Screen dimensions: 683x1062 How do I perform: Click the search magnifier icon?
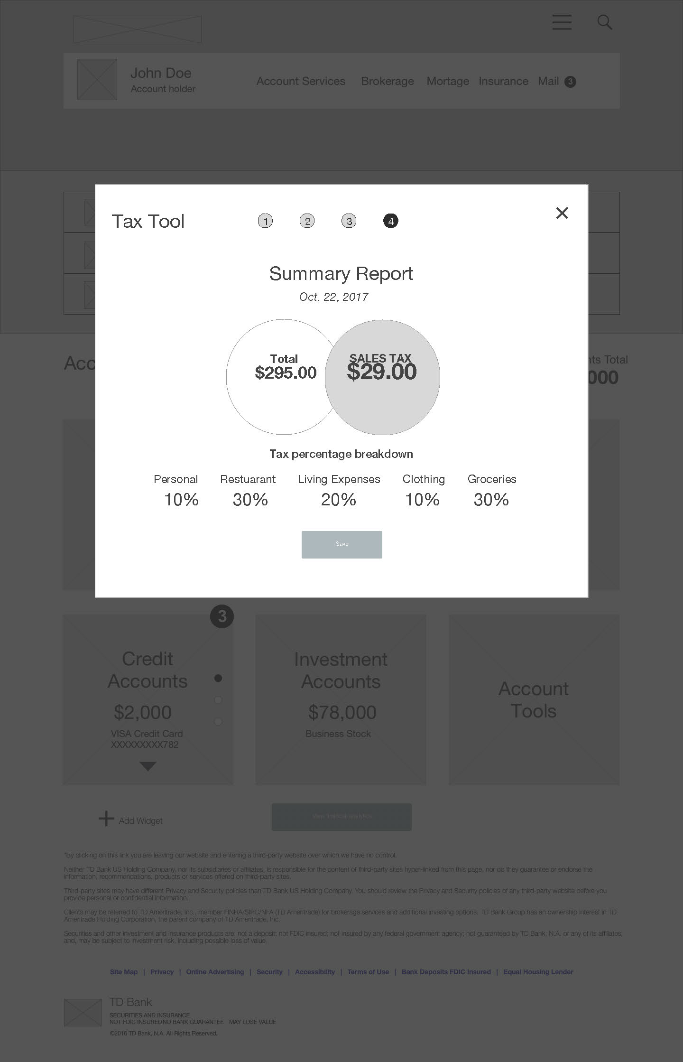604,22
